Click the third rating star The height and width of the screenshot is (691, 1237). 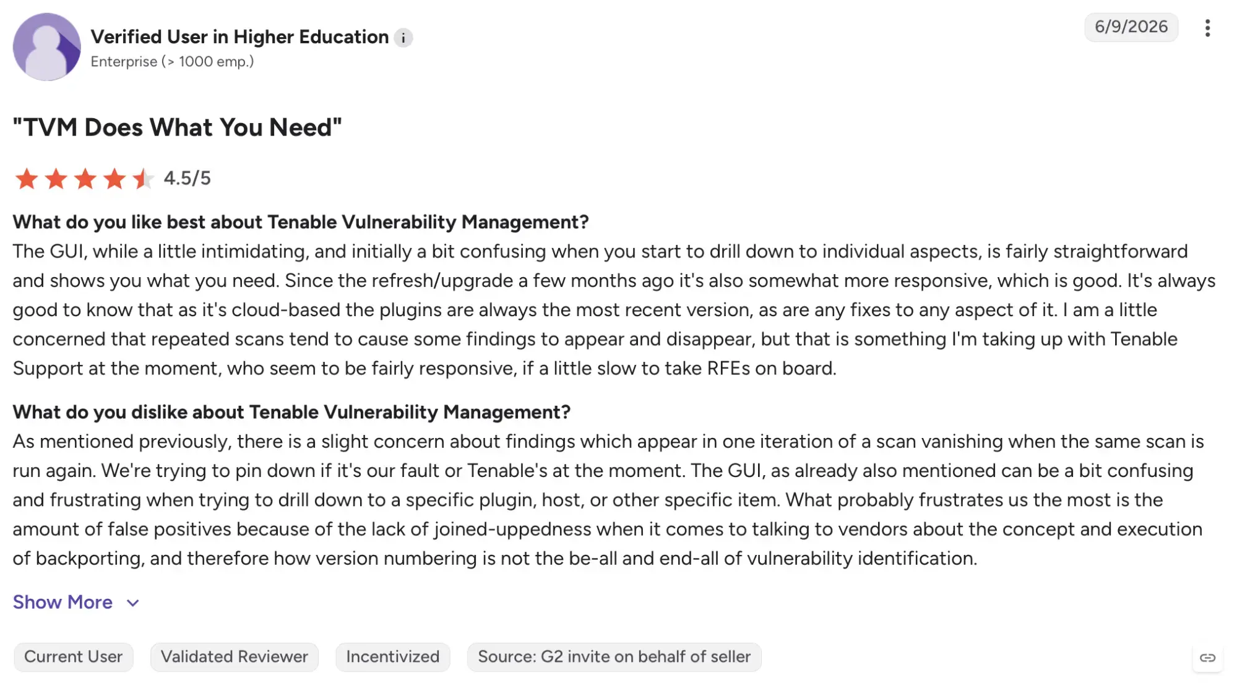click(x=85, y=179)
